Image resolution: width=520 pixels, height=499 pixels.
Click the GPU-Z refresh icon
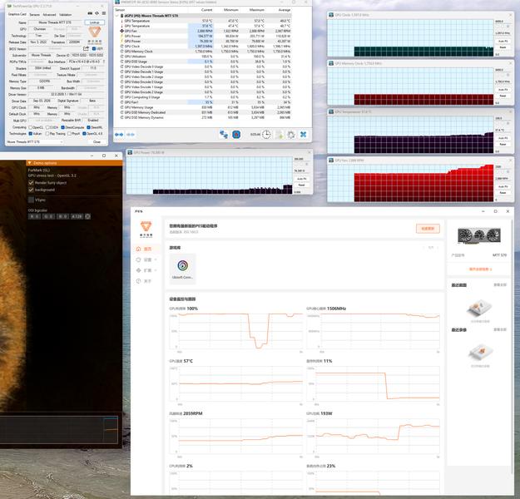pyautogui.click(x=97, y=13)
